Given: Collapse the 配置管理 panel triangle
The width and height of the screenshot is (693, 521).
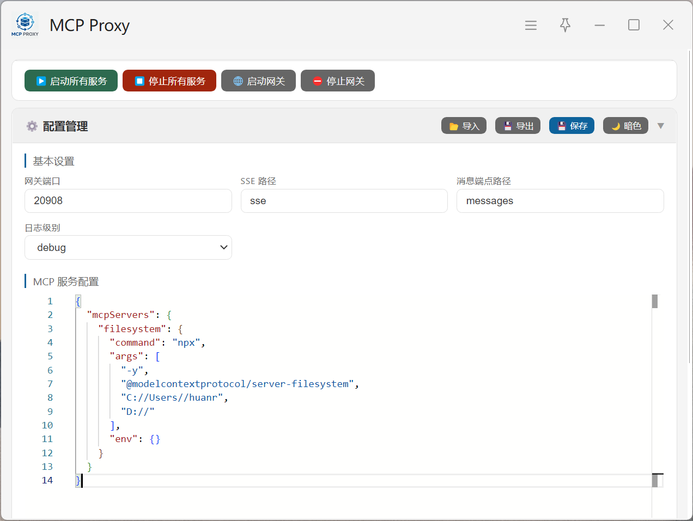Looking at the screenshot, I should (x=661, y=126).
